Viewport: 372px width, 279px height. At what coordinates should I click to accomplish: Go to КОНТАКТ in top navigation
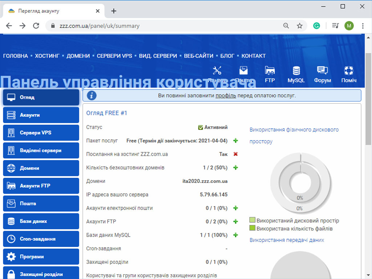(253, 56)
